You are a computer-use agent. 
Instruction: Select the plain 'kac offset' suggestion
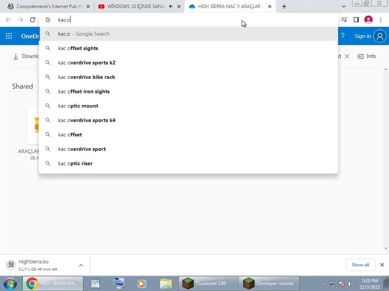coord(188,135)
